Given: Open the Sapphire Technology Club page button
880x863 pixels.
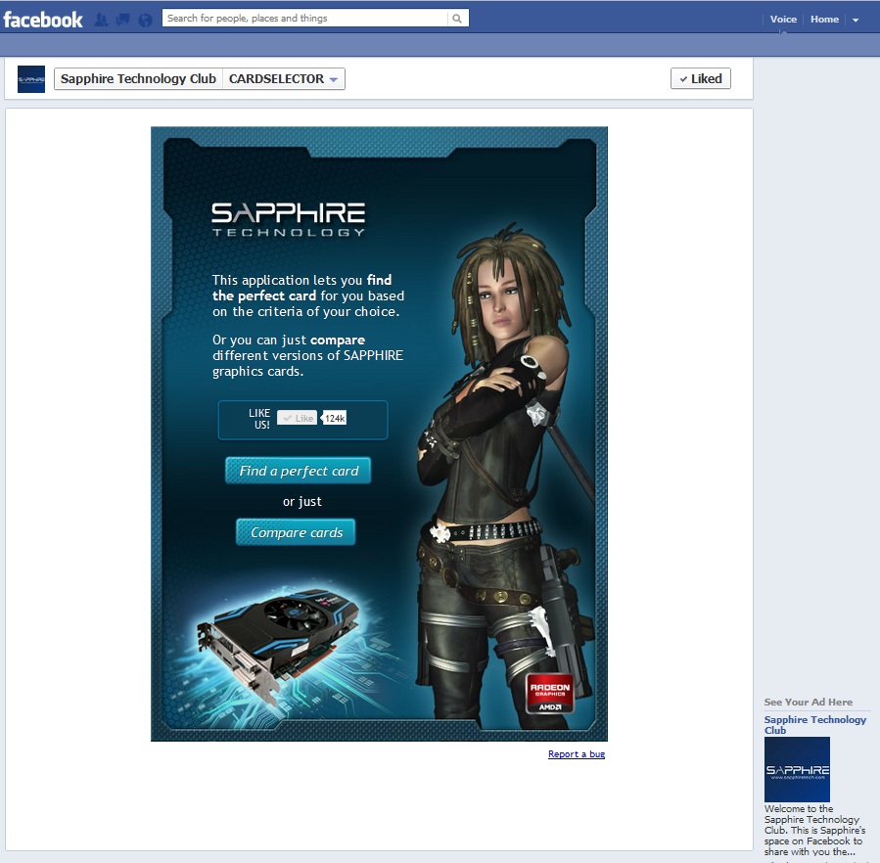Looking at the screenshot, I should (138, 79).
